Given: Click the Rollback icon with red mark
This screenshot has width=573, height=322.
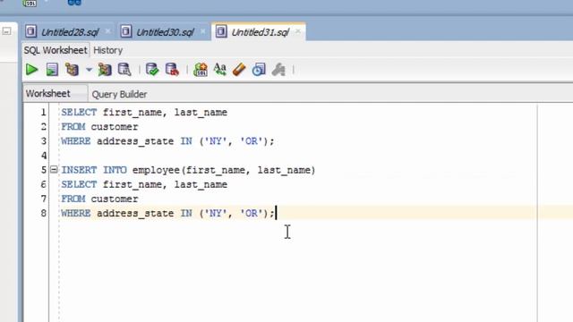Looking at the screenshot, I should pyautogui.click(x=172, y=70).
